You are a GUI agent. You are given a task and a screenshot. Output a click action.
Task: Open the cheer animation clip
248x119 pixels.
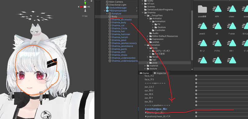[x=232, y=9]
